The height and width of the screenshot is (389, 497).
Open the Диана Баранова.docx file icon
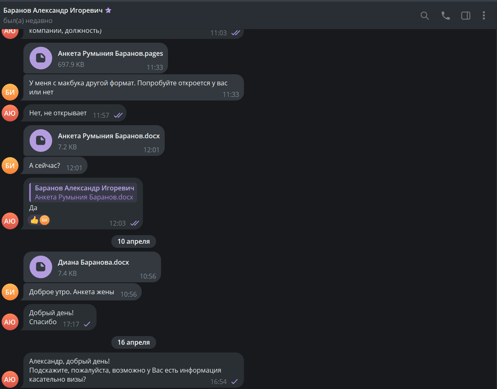point(41,267)
